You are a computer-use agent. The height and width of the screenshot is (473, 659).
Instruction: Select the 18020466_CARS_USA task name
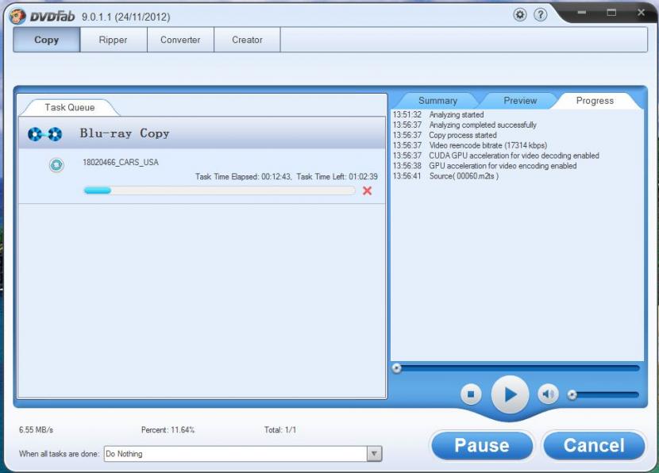(121, 162)
